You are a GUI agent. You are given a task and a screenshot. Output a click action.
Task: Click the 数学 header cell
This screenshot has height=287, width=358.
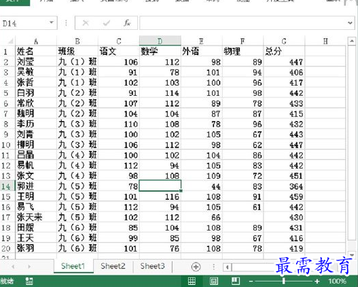(x=160, y=51)
